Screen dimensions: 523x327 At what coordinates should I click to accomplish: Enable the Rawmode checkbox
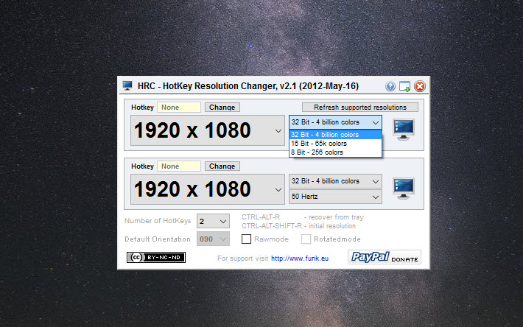coord(247,239)
